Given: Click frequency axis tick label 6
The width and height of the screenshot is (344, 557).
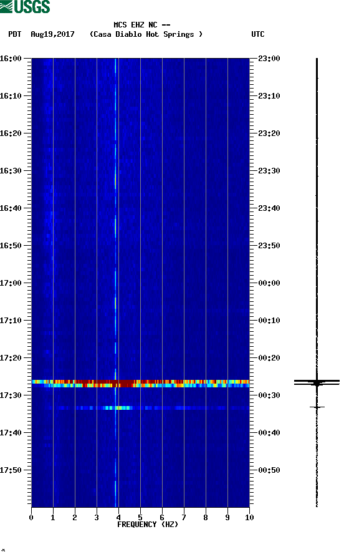Looking at the screenshot, I should coord(162,518).
